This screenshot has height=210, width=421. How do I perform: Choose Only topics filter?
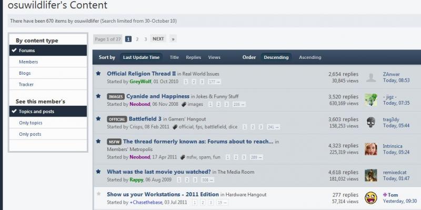[x=48, y=123]
